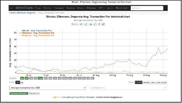Share the chart on Facebook
This screenshot has width=182, height=103.
pos(99,24)
